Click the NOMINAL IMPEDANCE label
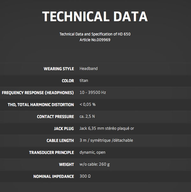191x192 pixels. (54, 176)
